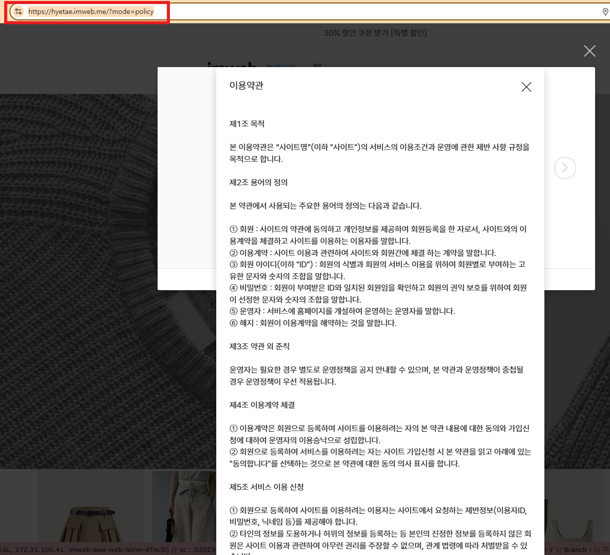Click the sentence 본 약관에서 사용되는 주요한 용어의

325,206
